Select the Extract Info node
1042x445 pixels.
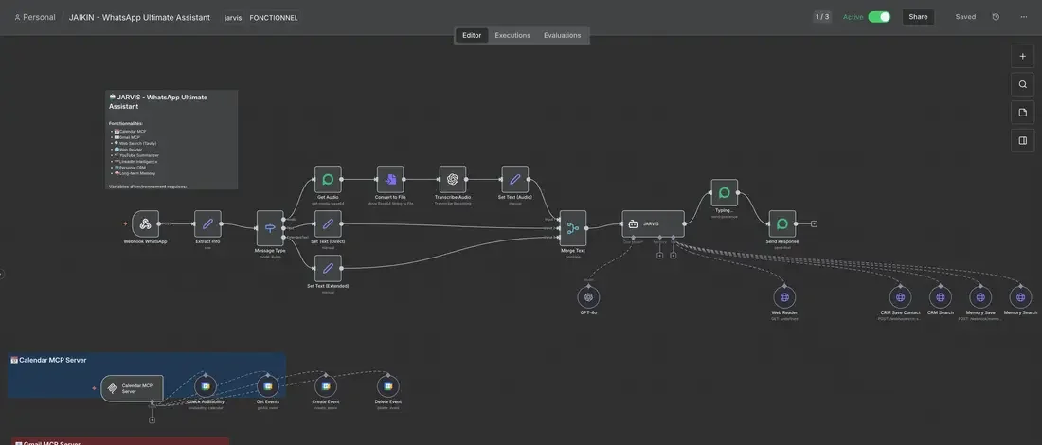(x=207, y=223)
